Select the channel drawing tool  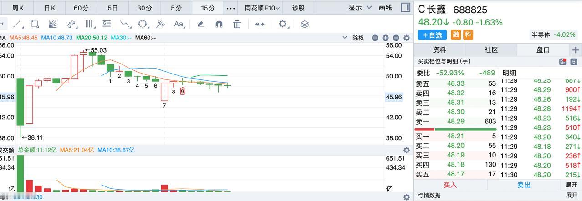pyautogui.click(x=71, y=24)
